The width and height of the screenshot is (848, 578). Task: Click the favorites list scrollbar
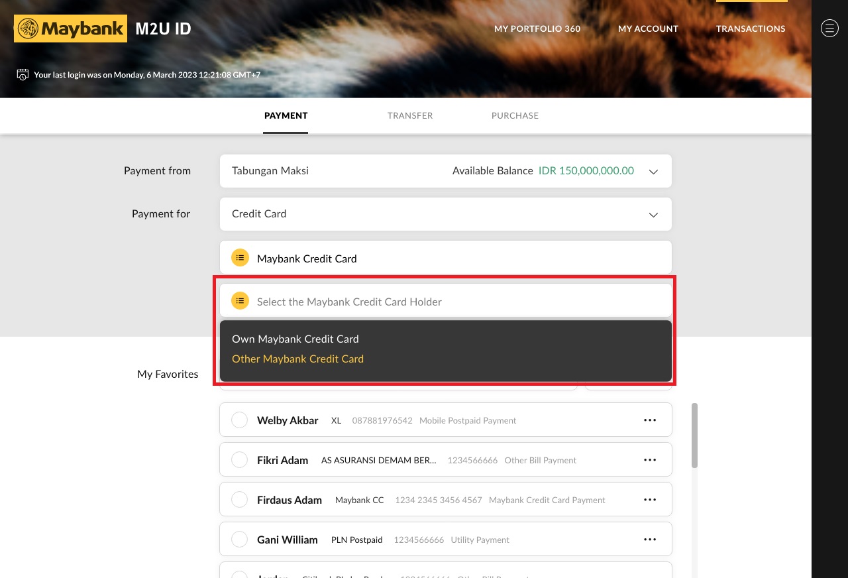[694, 435]
